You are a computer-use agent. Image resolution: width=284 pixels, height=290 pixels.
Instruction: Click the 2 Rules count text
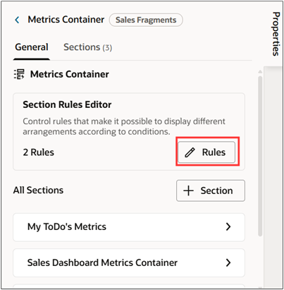(x=39, y=152)
